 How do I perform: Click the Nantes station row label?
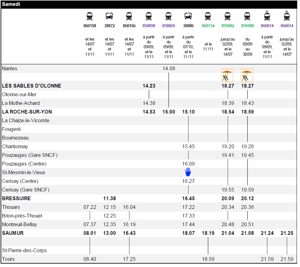(10, 69)
